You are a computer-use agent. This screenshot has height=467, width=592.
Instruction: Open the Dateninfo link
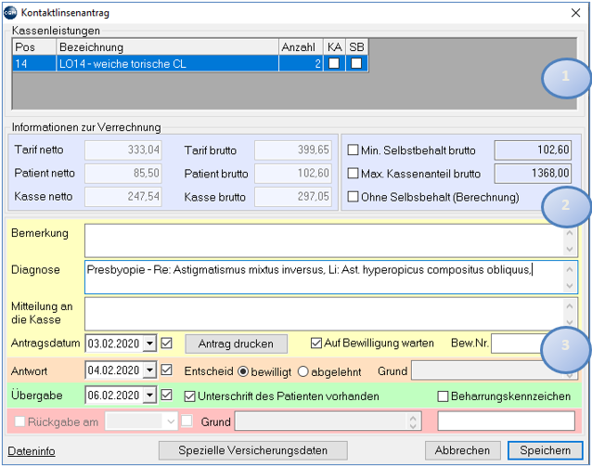(32, 451)
